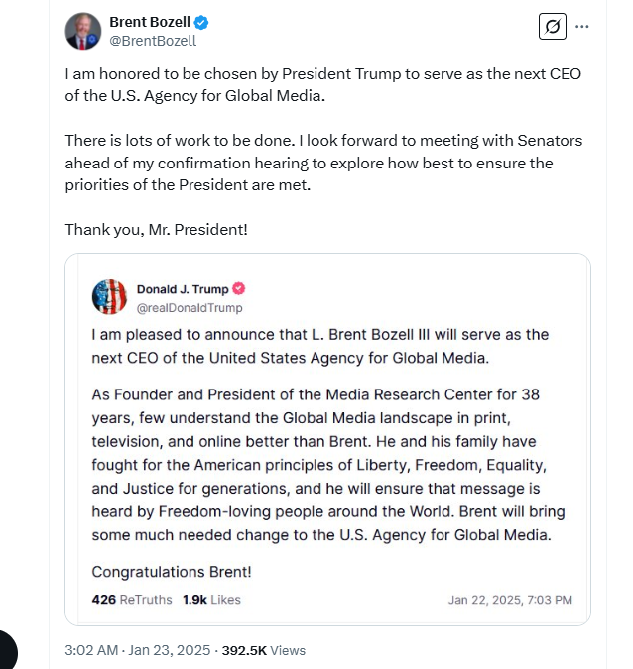Screen dimensions: 633x669
Task: Click the black circular button at bottom left
Action: click(x=6, y=650)
